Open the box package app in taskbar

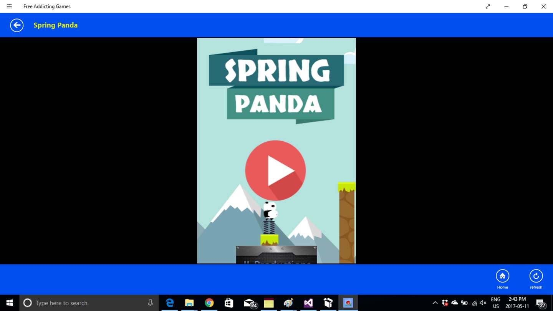coord(328,303)
